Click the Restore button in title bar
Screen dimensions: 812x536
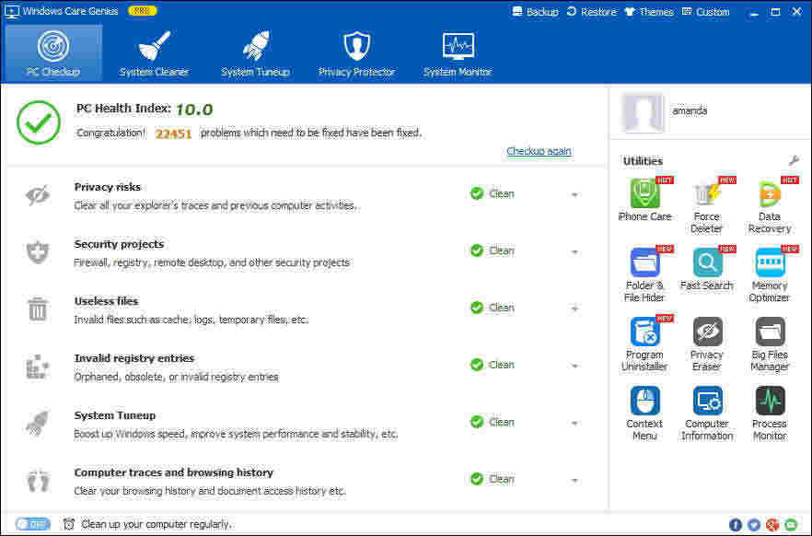[591, 11]
